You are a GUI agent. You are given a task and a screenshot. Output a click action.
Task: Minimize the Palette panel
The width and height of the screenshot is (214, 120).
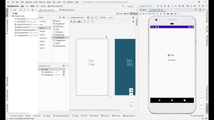coord(67,17)
